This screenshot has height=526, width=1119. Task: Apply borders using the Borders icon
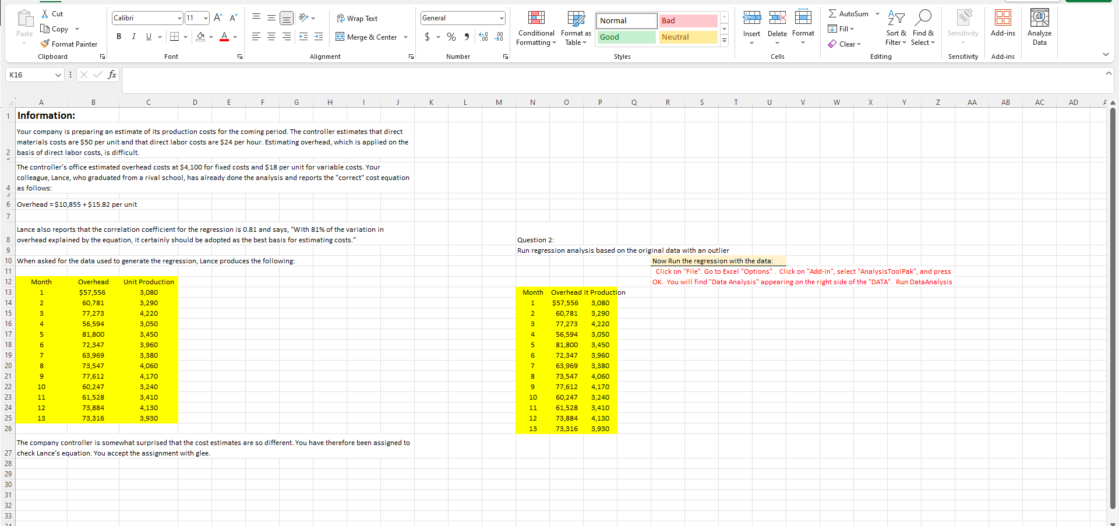point(174,37)
